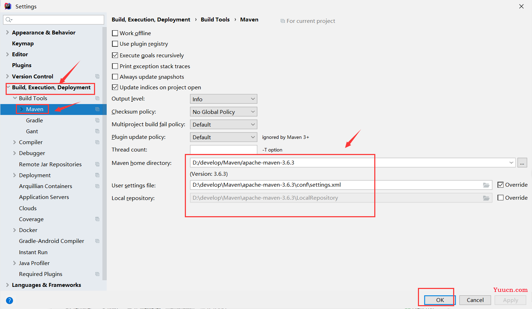Click Cancel button
Viewport: 532px width, 309px height.
(475, 300)
